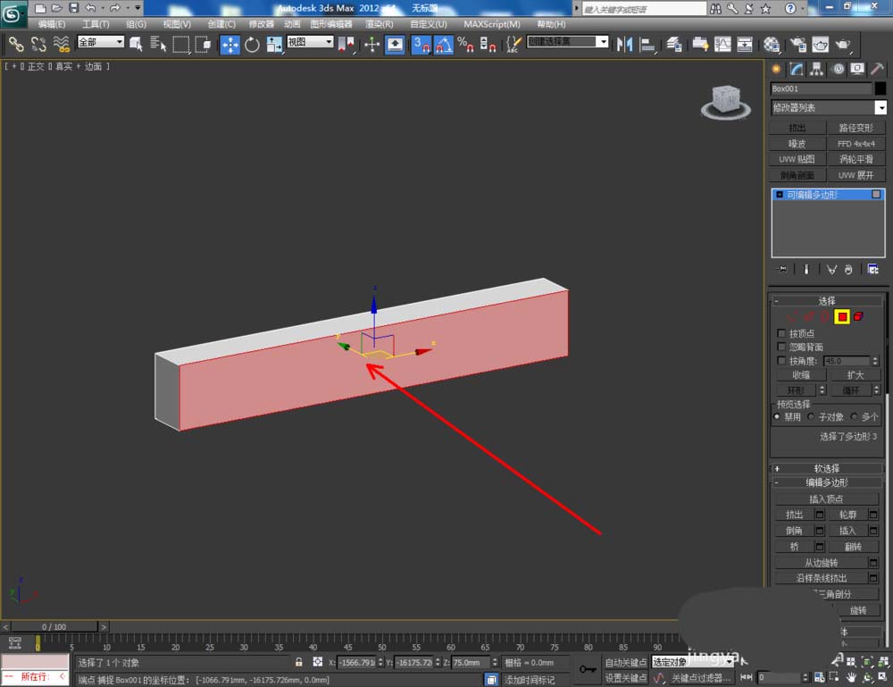Open the quick access toolbar dropdown arrow

pos(138,8)
